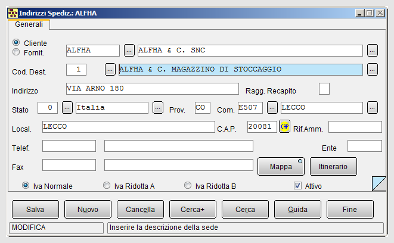Screen dimensions: 394x243
Task: Open the lookup button next to ALFHA code
Action: click(129, 51)
